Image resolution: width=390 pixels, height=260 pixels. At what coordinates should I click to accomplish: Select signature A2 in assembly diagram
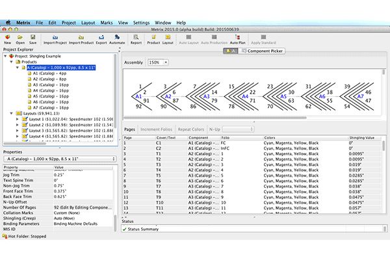(x=168, y=96)
